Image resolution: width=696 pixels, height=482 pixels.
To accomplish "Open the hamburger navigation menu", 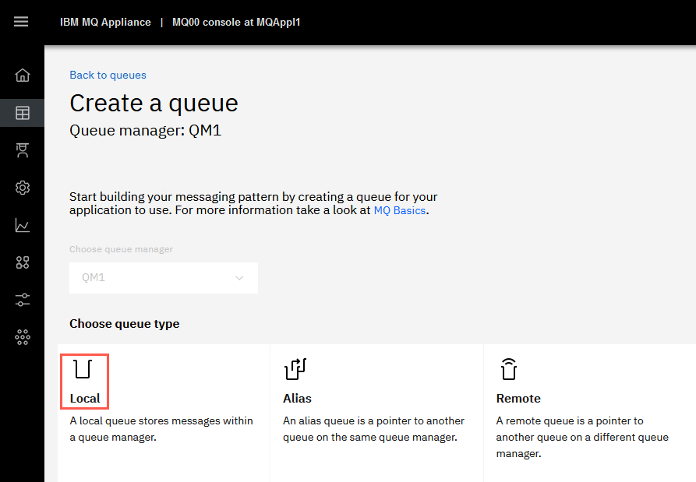I will [21, 22].
